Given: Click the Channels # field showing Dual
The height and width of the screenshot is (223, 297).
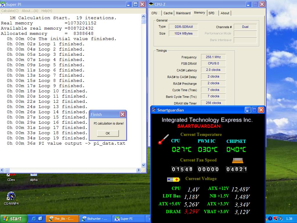Looking at the screenshot, I should (x=245, y=27).
